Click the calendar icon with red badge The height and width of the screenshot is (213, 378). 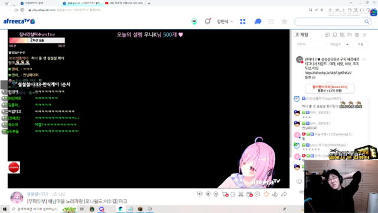pos(249,194)
